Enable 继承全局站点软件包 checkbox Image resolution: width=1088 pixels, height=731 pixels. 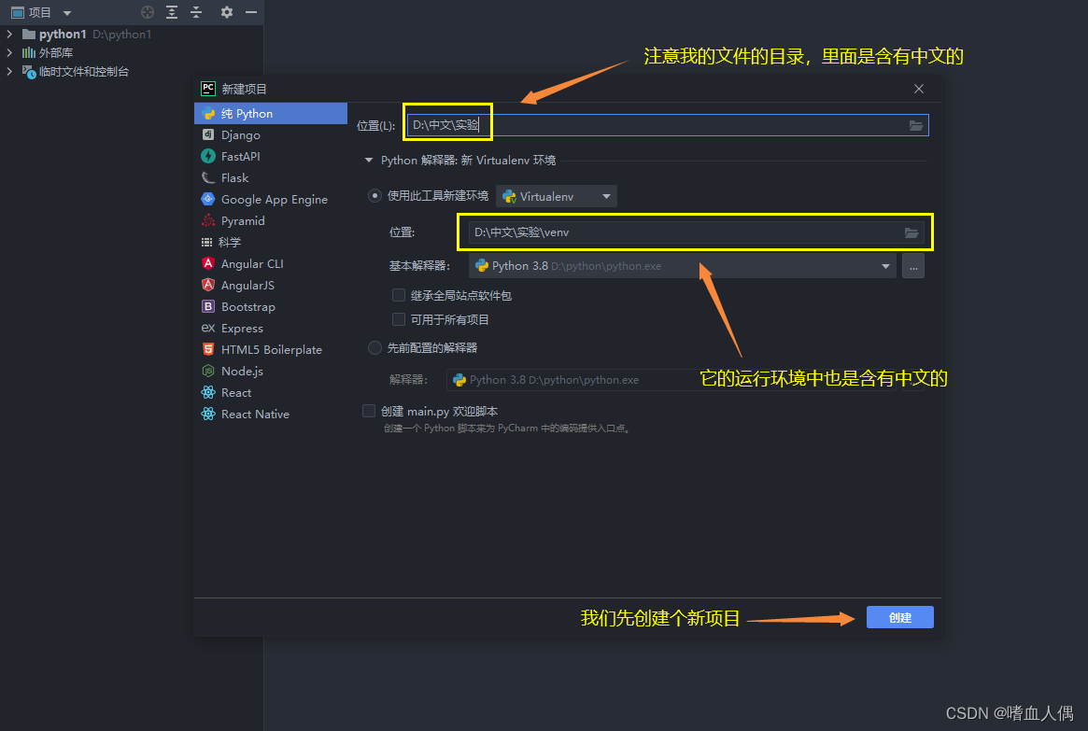pyautogui.click(x=398, y=295)
